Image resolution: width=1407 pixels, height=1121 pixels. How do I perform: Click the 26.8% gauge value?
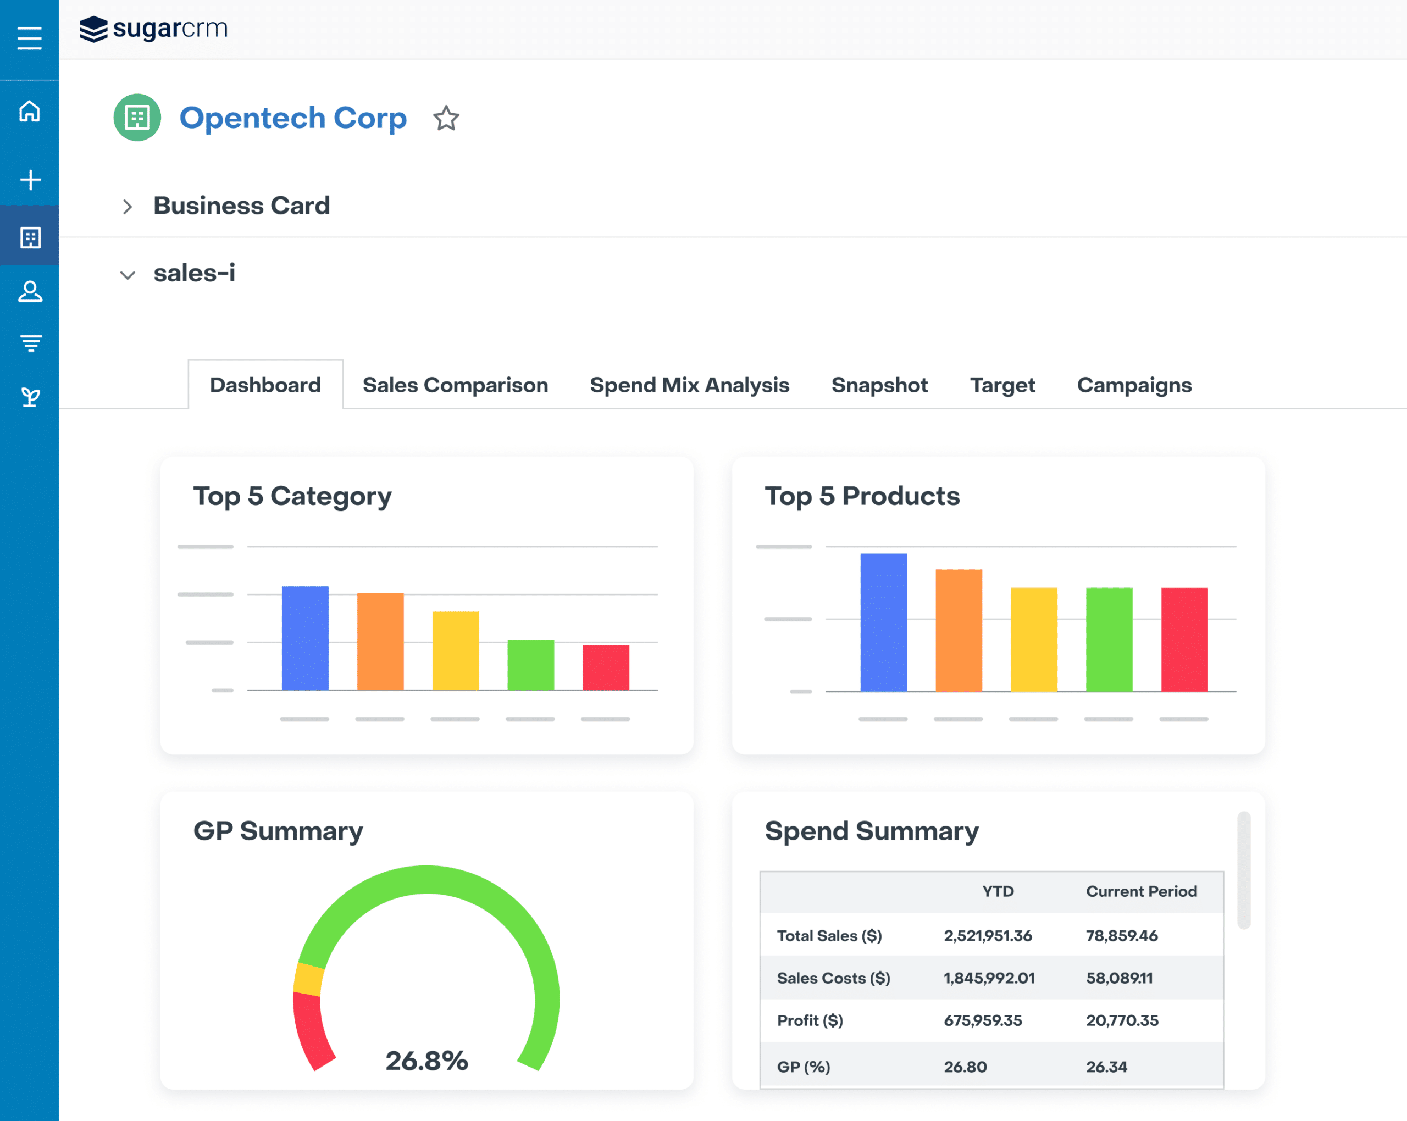click(x=427, y=1061)
